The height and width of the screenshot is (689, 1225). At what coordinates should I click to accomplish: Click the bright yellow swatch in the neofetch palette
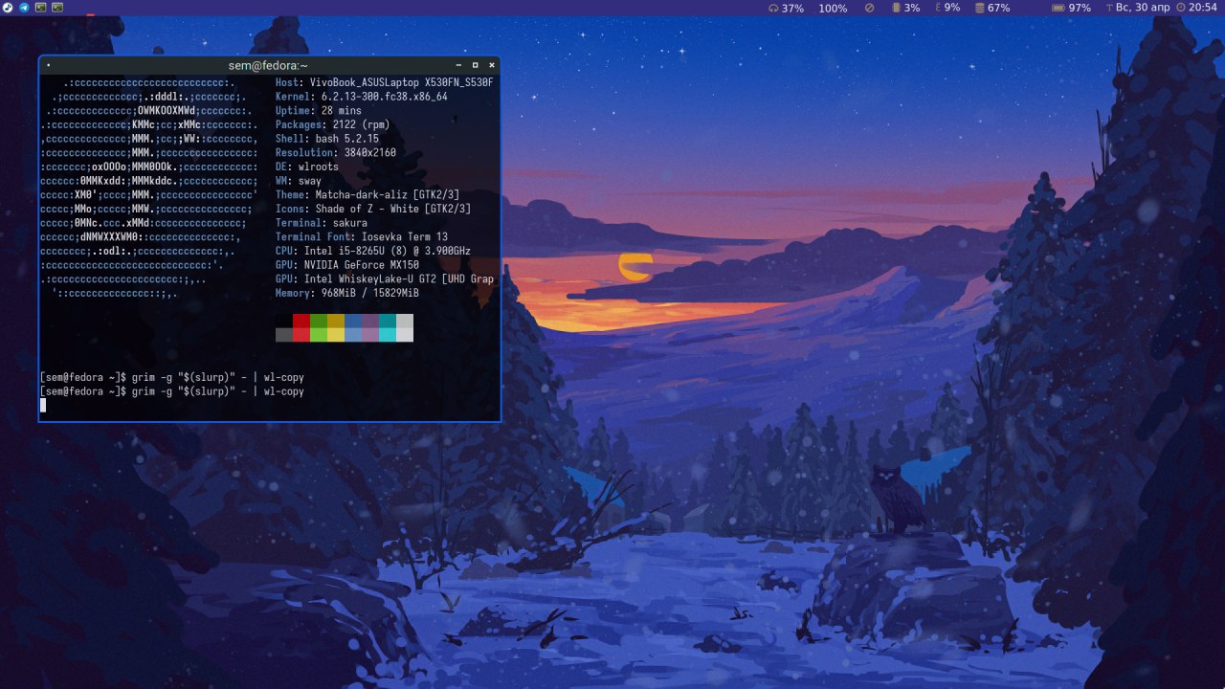pyautogui.click(x=336, y=334)
